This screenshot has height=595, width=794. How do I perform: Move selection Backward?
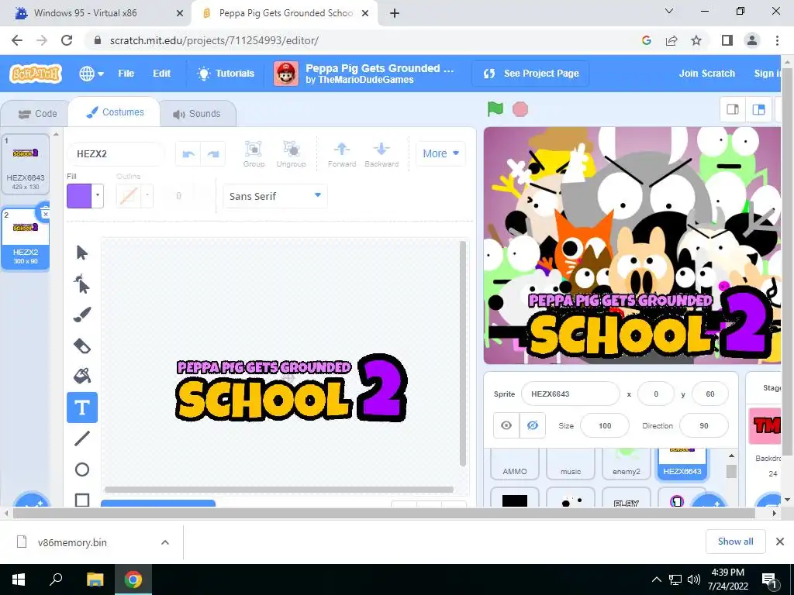click(x=381, y=154)
